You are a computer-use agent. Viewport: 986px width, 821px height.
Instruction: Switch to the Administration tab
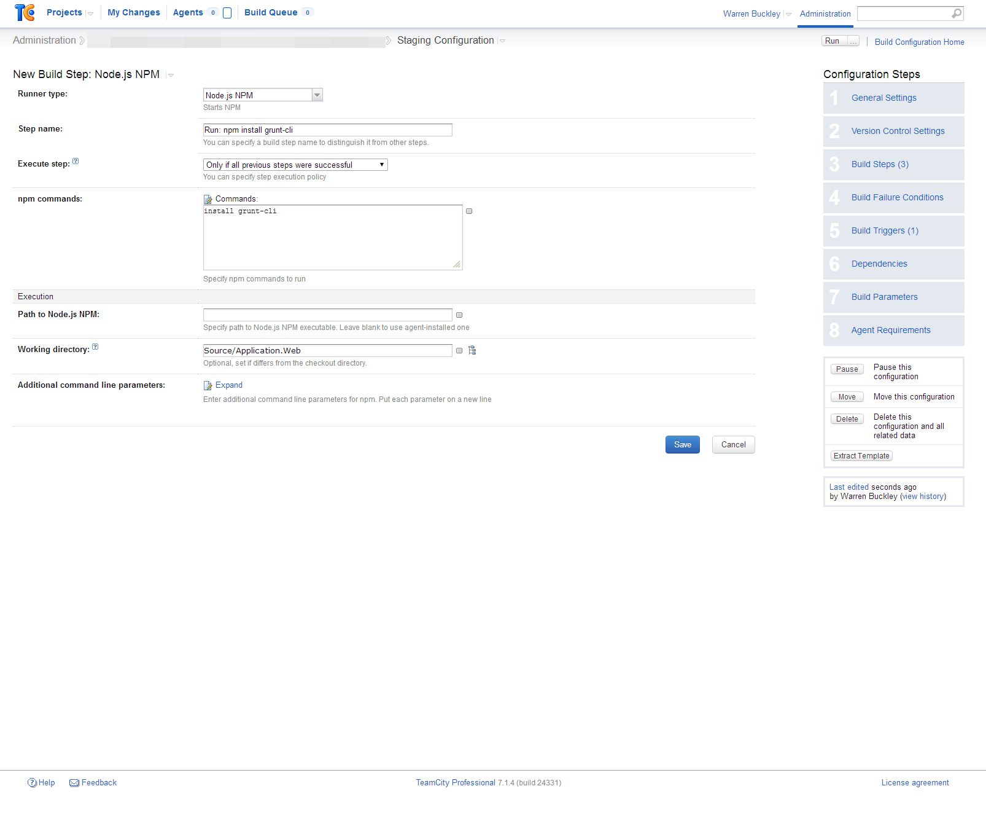click(825, 14)
